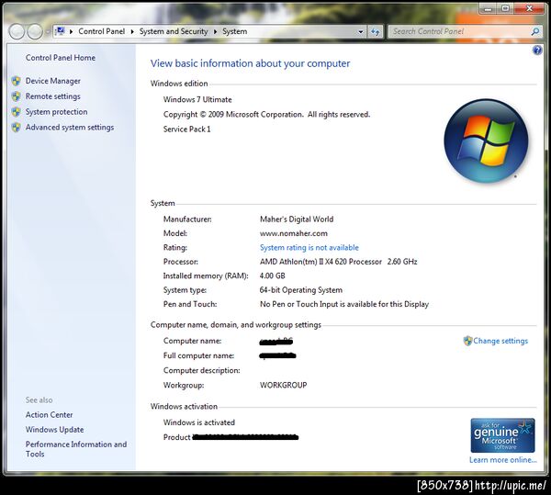The image size is (551, 495).
Task: Click the Service Pack 1 text
Action: point(187,129)
